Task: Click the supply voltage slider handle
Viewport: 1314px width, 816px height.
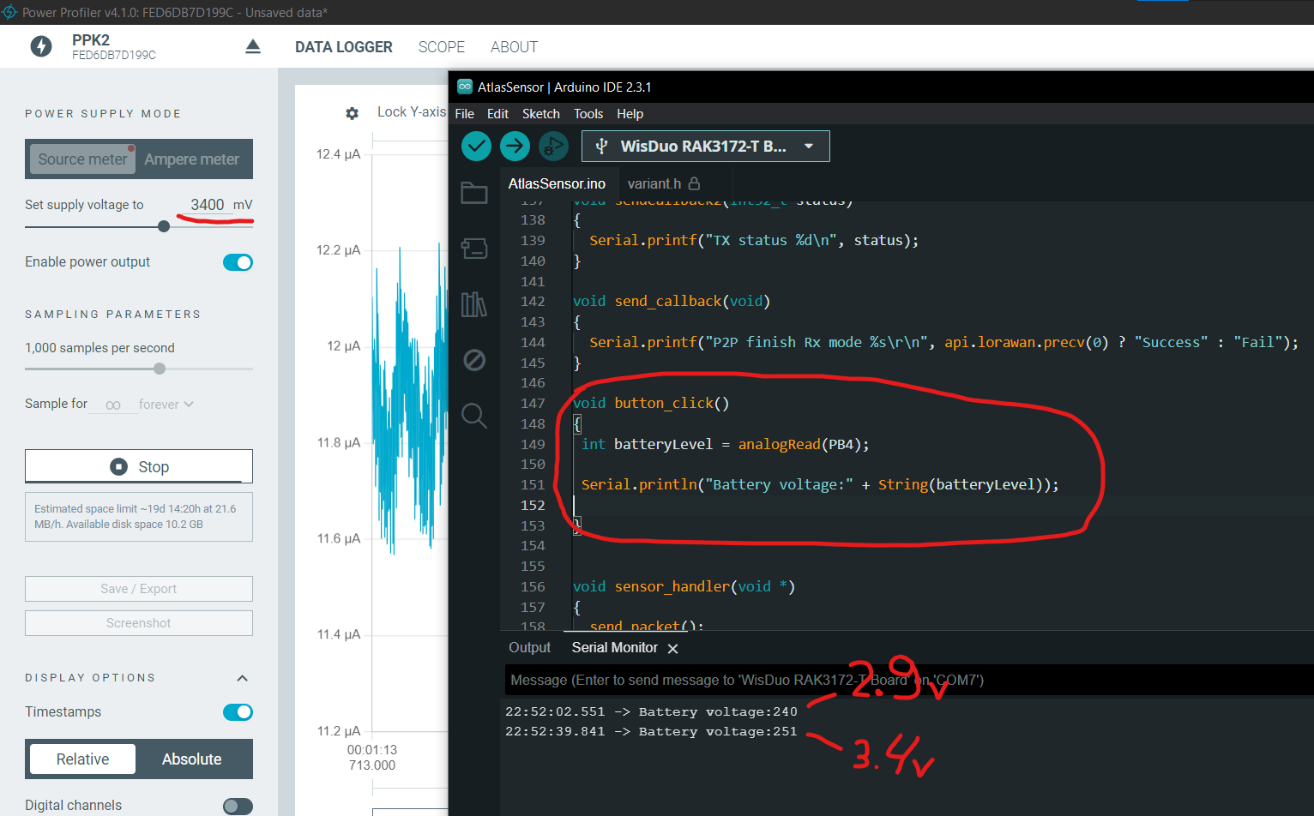Action: 164,226
